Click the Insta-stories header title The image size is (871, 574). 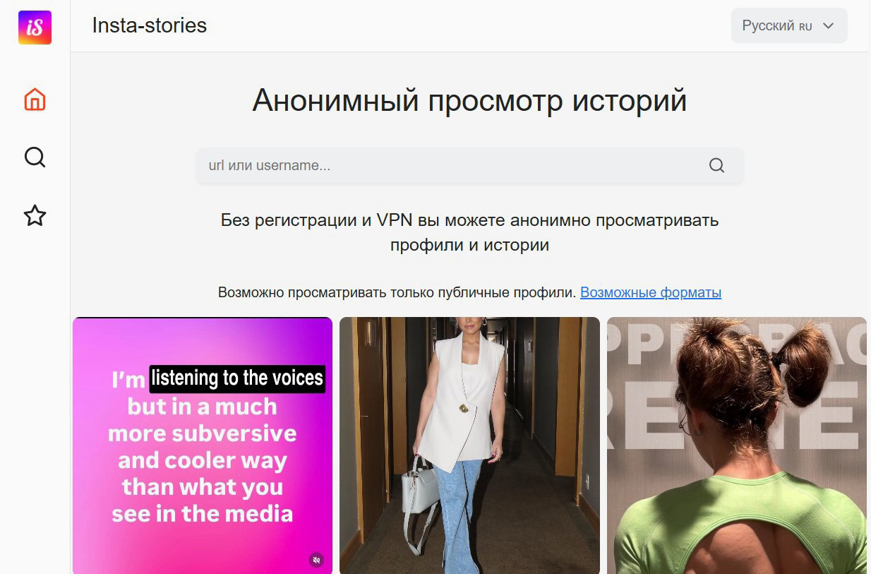click(149, 25)
